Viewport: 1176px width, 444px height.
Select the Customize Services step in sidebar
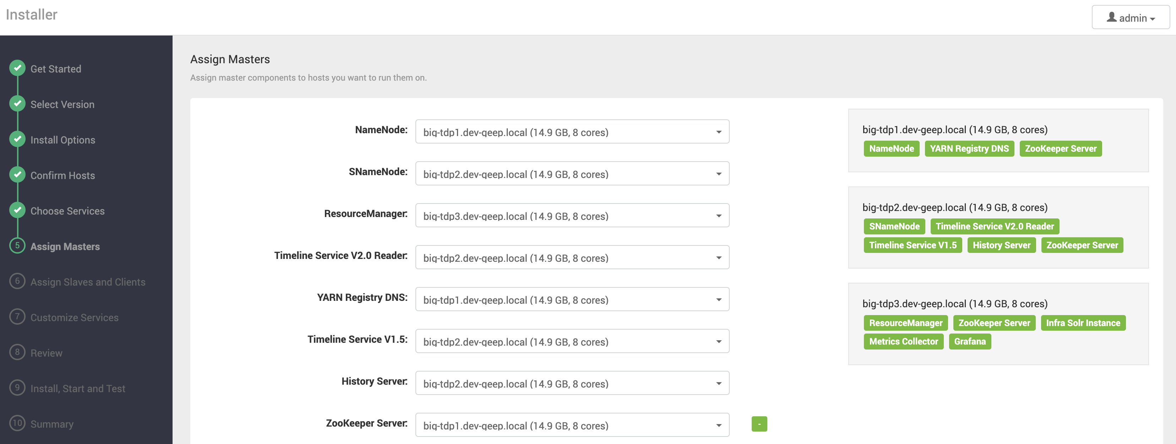74,317
